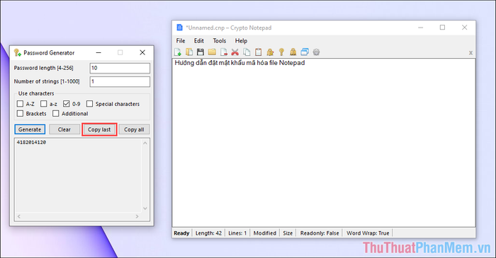Click the yellow folder toolbar icon
The width and height of the screenshot is (496, 258).
[x=212, y=52]
